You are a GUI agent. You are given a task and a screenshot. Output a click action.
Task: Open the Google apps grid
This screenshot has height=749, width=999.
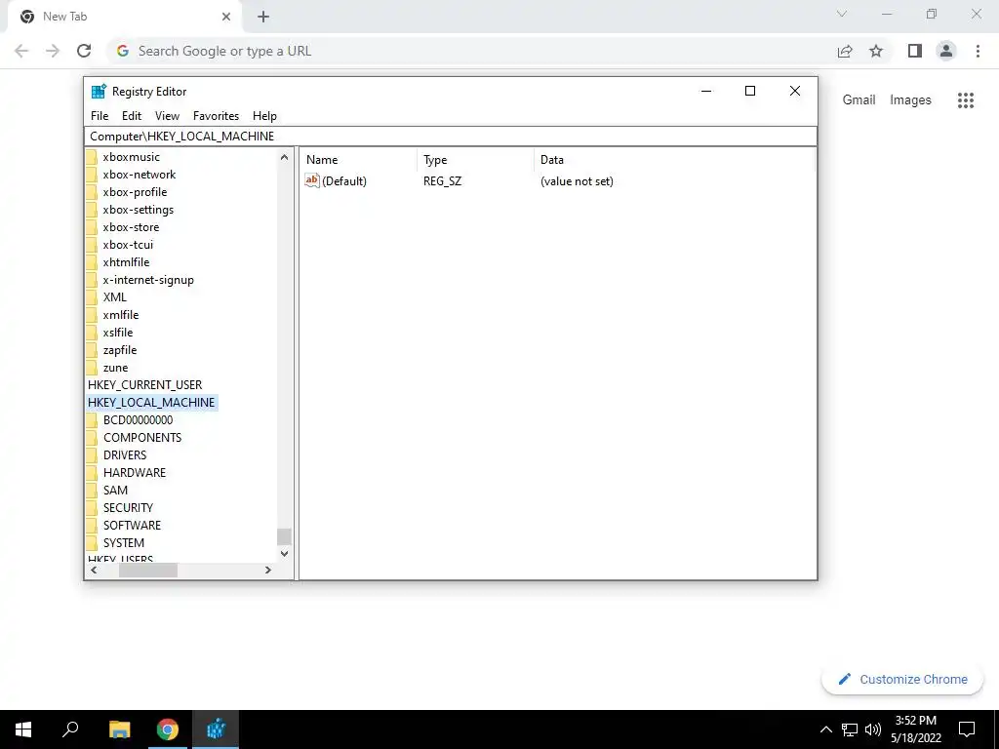pos(966,100)
